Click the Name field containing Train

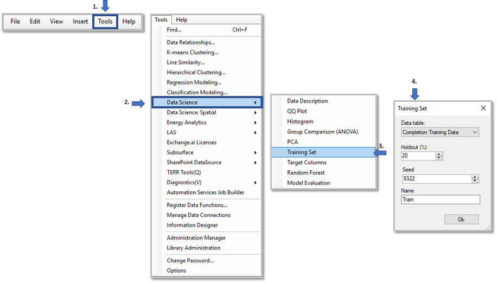[440, 200]
